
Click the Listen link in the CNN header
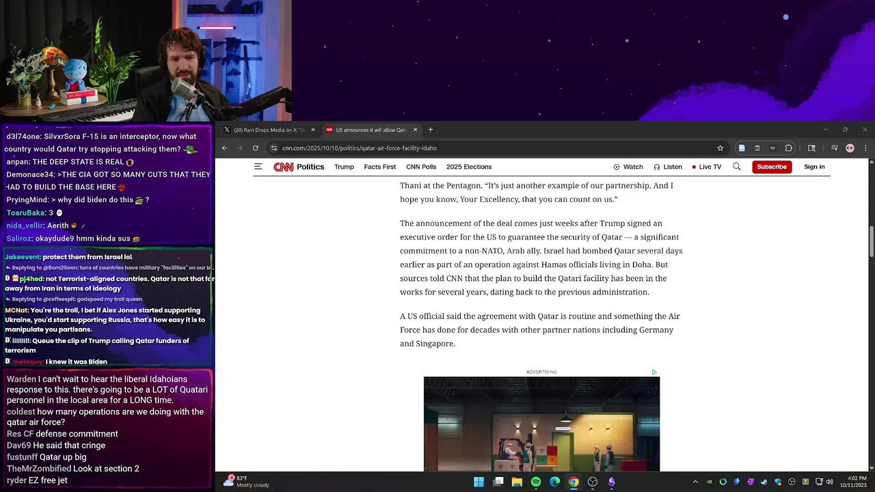click(668, 167)
